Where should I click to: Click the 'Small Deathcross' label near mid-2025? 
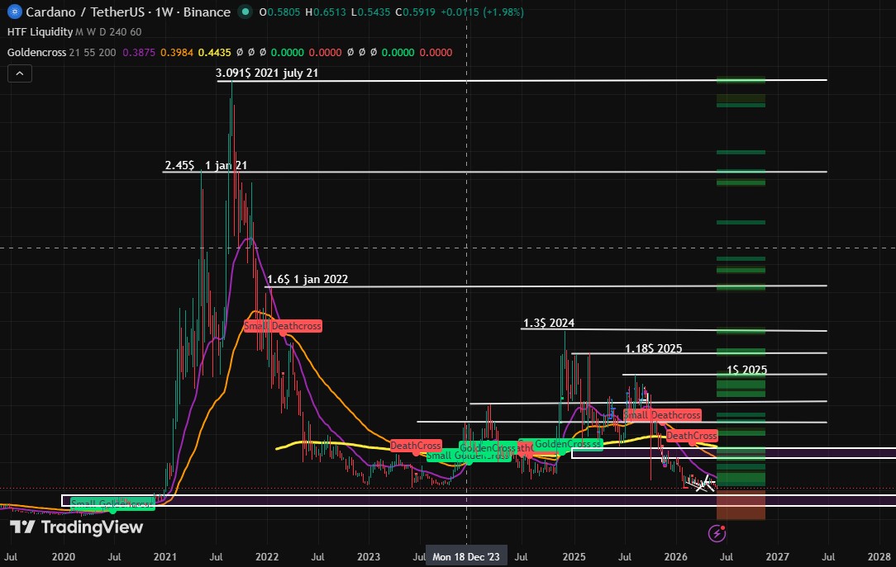662,414
